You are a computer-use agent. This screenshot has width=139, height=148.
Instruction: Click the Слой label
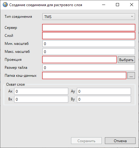pyautogui.click(x=9, y=36)
